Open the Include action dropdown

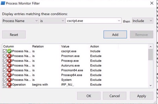[143, 21]
